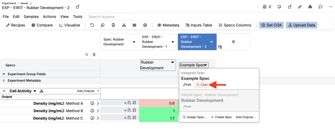The height and width of the screenshot is (132, 335).
Task: Expand the Experiment Metadata row
Action: (4, 80)
